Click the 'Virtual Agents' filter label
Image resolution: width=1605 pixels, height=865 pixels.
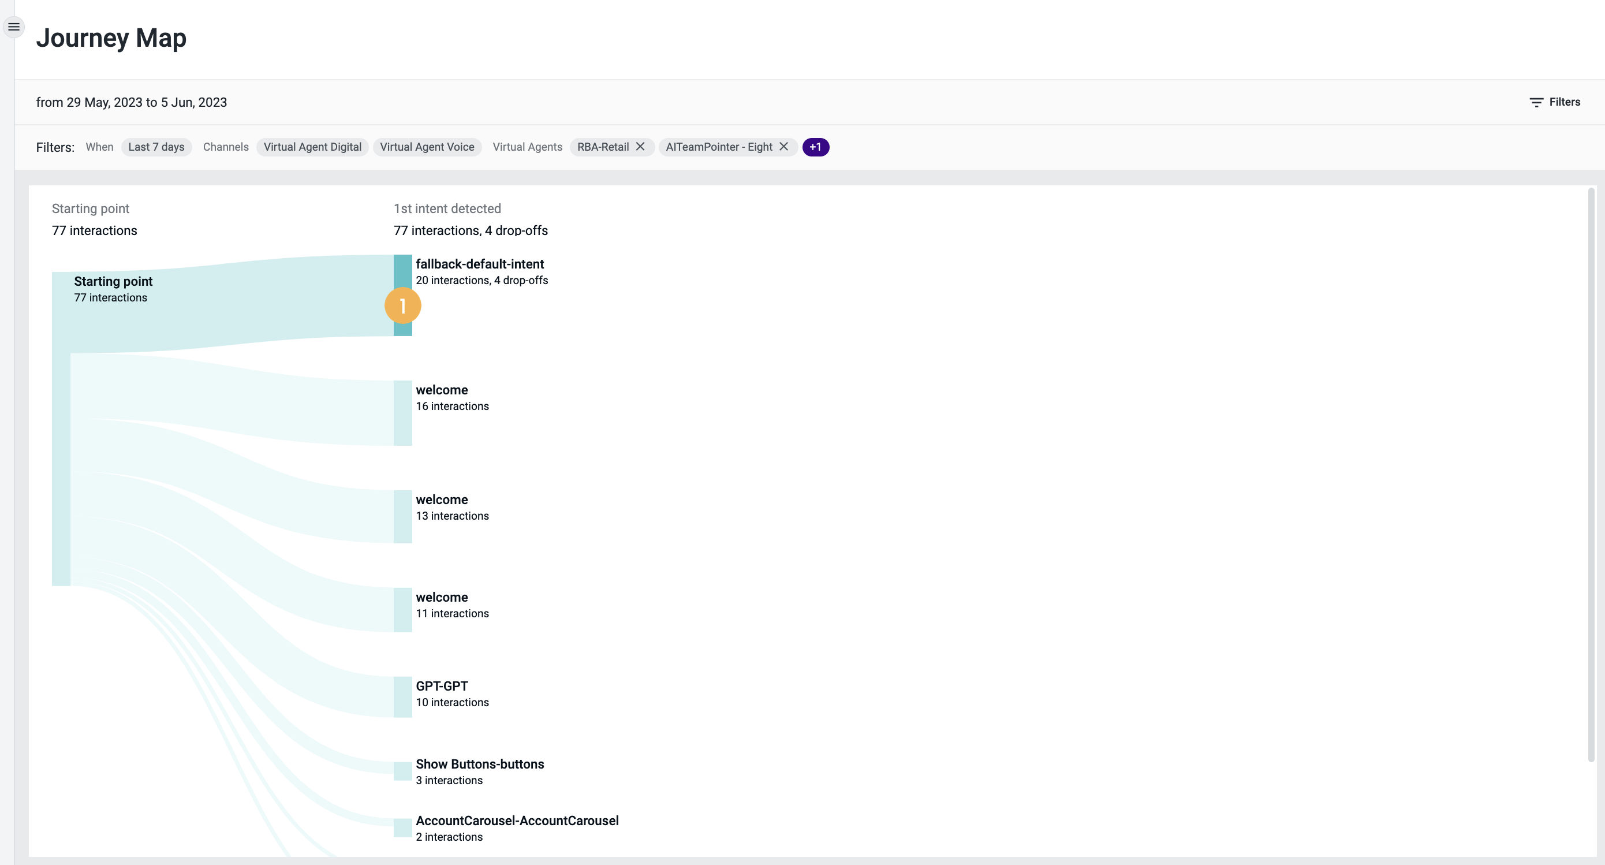coord(527,147)
